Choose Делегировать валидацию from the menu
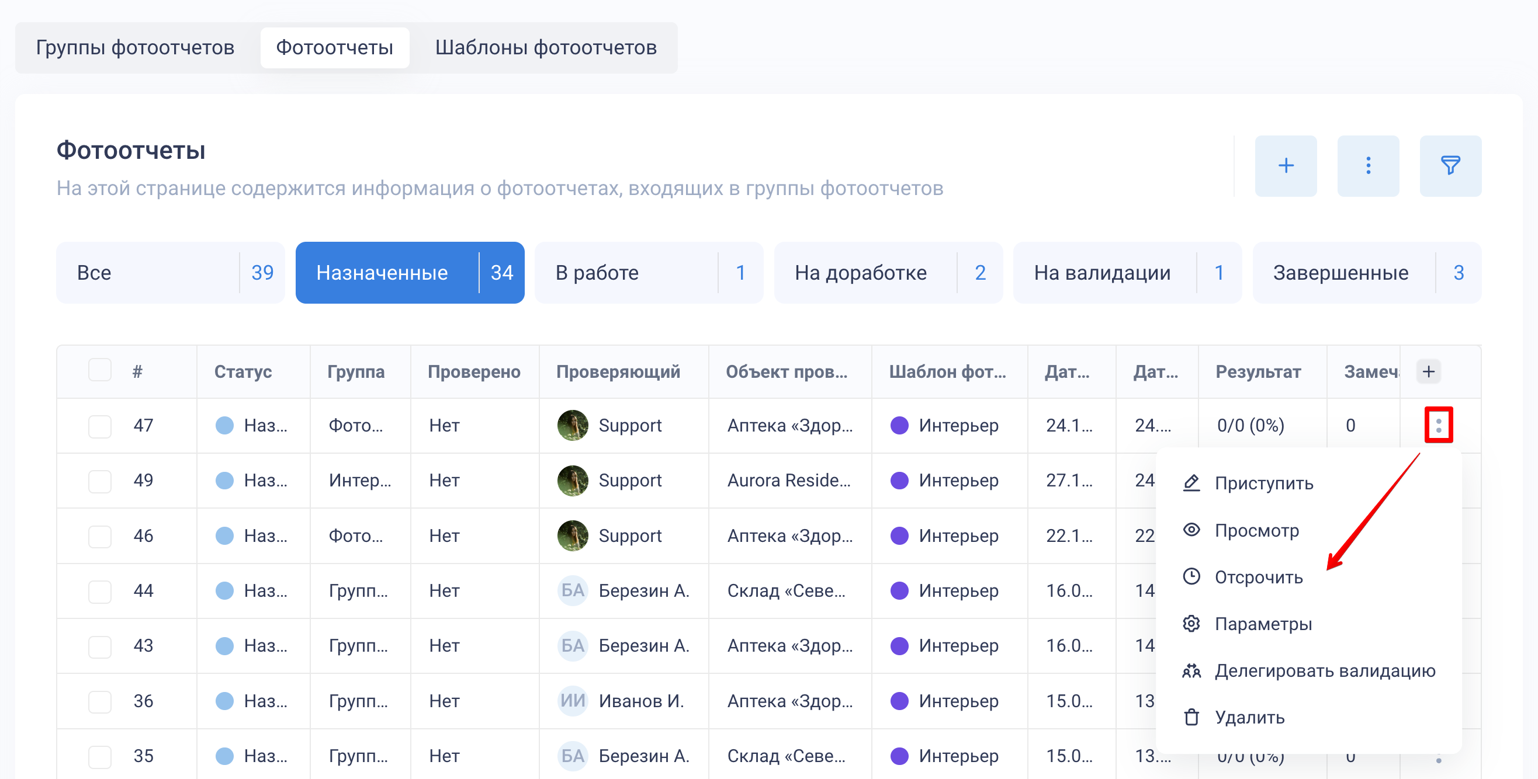1538x779 pixels. pyautogui.click(x=1324, y=670)
